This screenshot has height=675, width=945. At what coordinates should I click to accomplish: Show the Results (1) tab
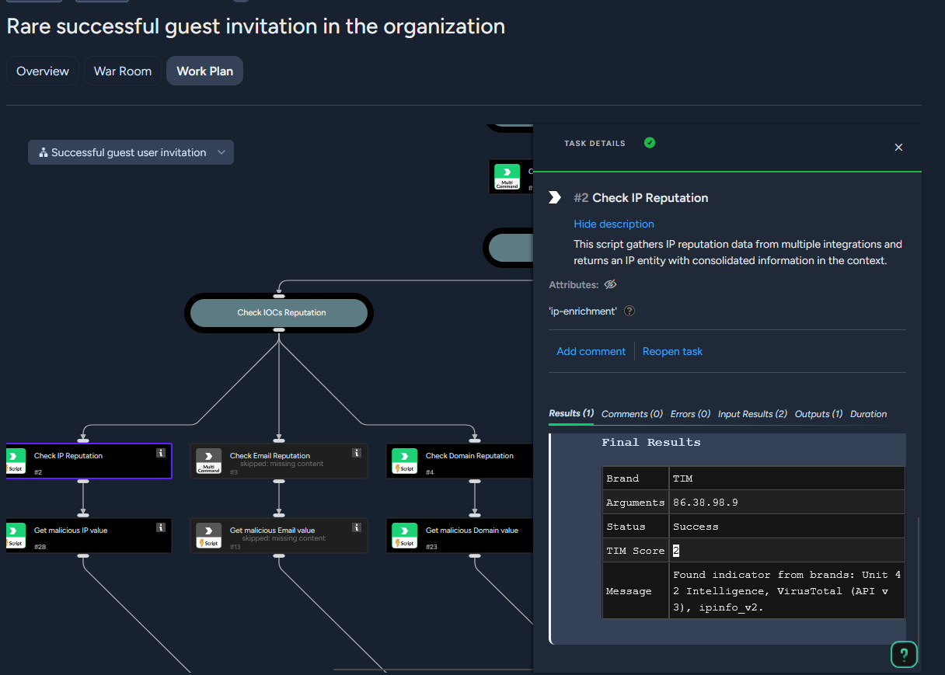571,414
